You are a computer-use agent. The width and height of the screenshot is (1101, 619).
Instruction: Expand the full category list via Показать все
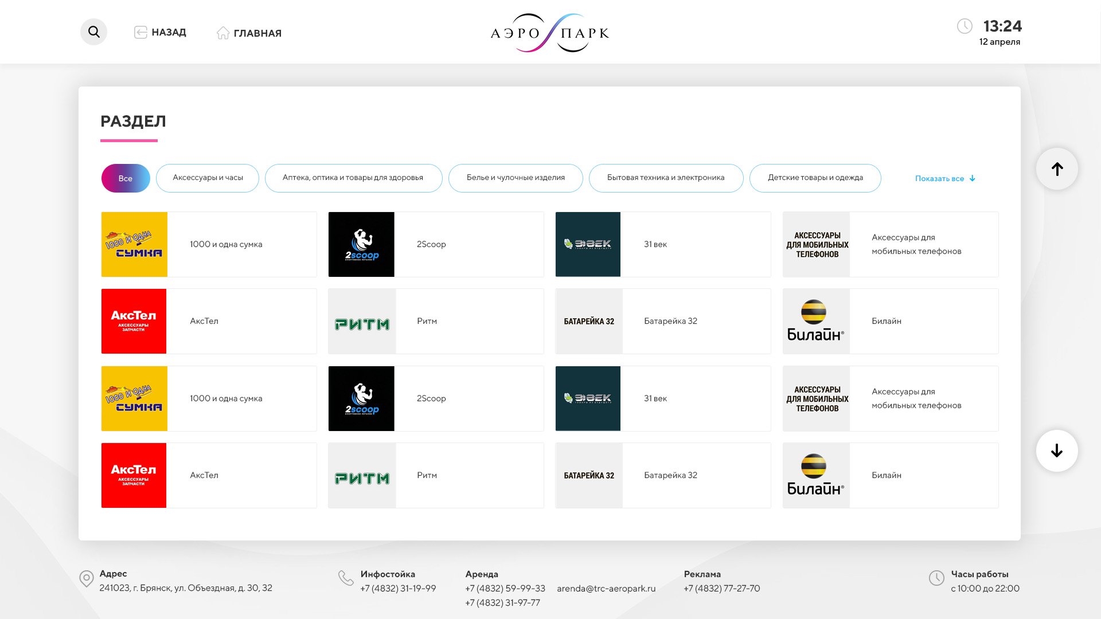click(943, 178)
